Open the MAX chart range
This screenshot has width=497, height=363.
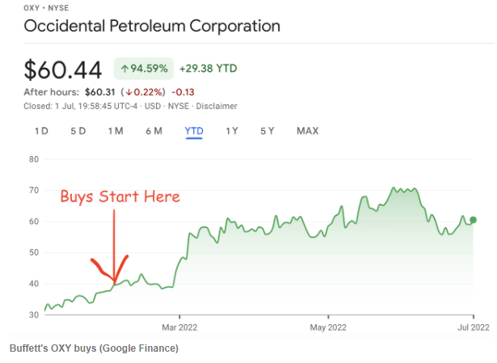point(307,131)
